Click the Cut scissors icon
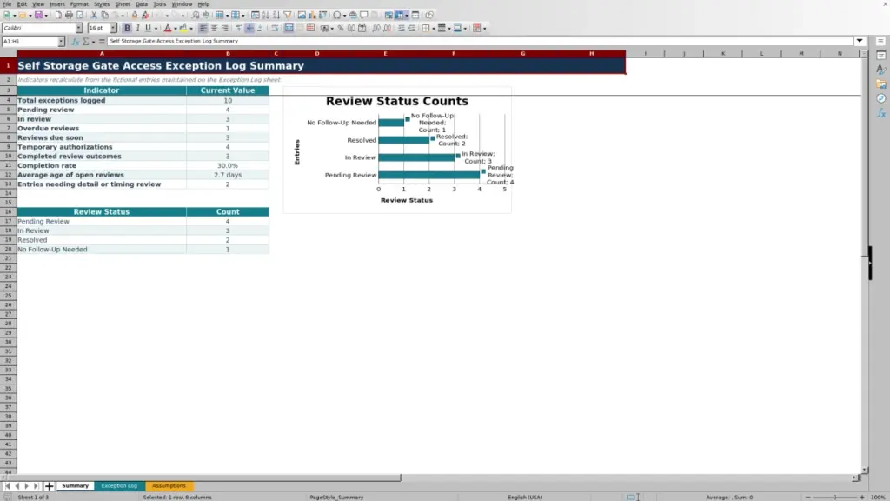Viewport: 890px width, 501px height. coord(94,16)
